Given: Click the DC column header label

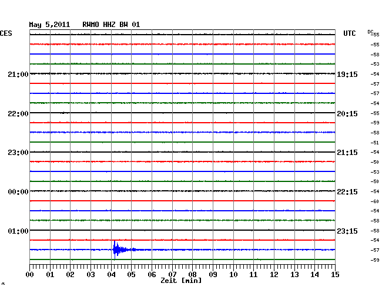Looking at the screenshot, I should pyautogui.click(x=370, y=32).
